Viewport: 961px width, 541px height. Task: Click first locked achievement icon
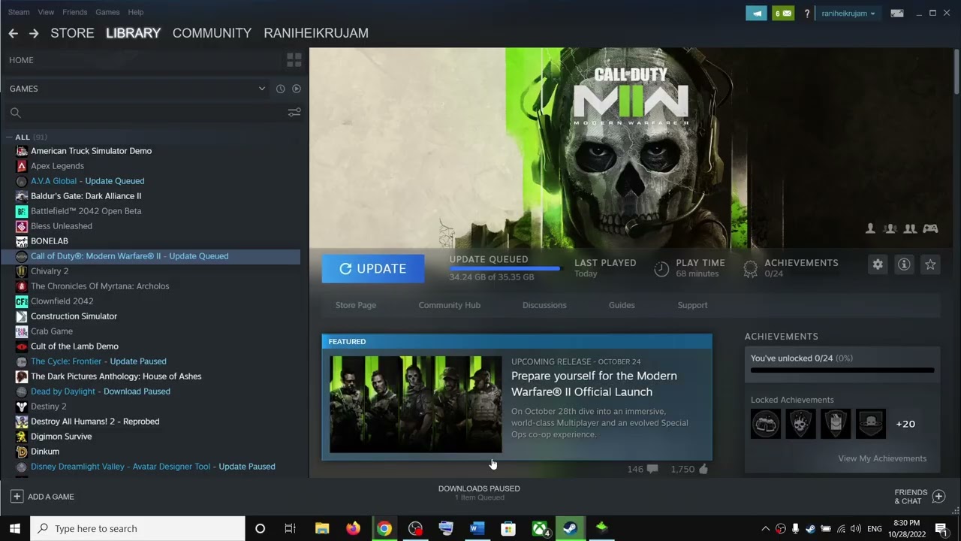click(766, 424)
